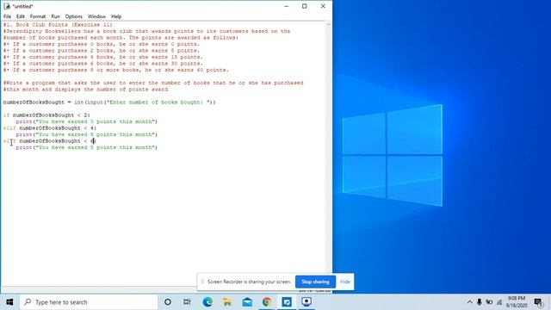Open the Edit menu

tap(21, 16)
